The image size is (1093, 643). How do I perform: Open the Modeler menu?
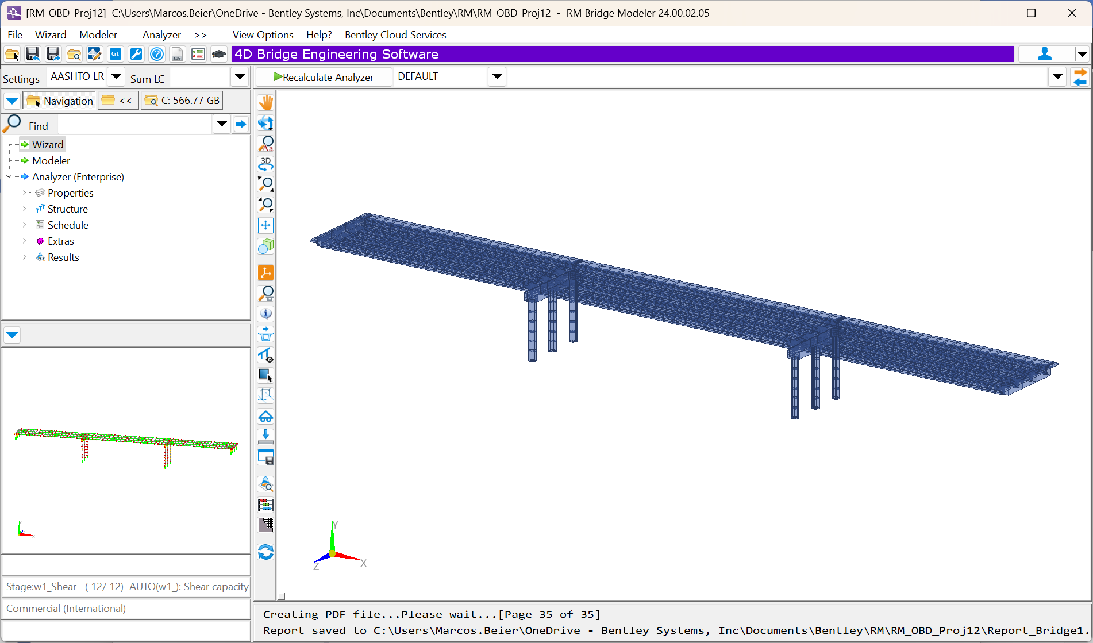click(x=98, y=35)
